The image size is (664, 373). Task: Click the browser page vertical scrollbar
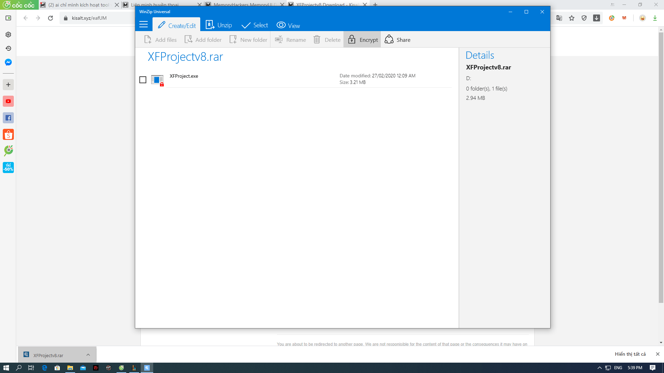(661, 168)
